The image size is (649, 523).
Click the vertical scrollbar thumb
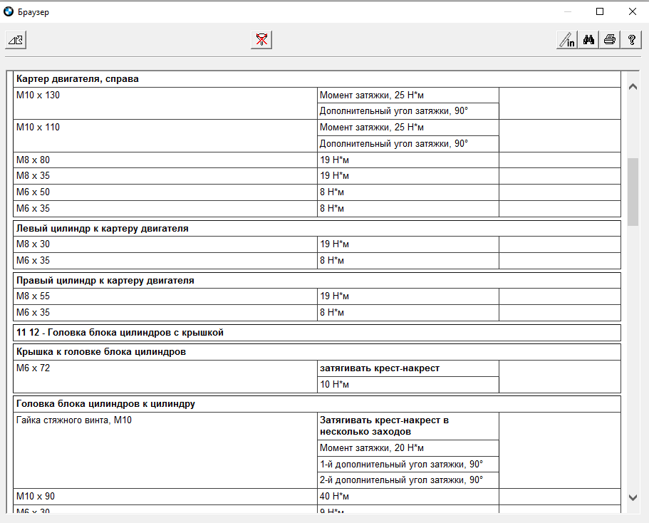(x=633, y=191)
